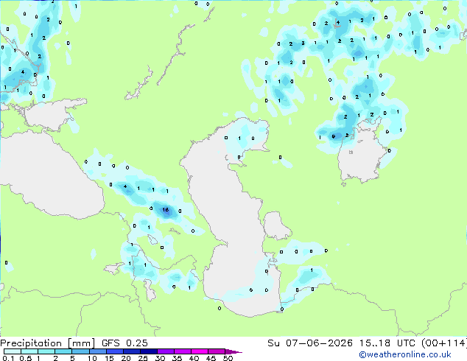Click the '40' legend scale label
Viewport: 467px width, 361px height.
coord(194,358)
